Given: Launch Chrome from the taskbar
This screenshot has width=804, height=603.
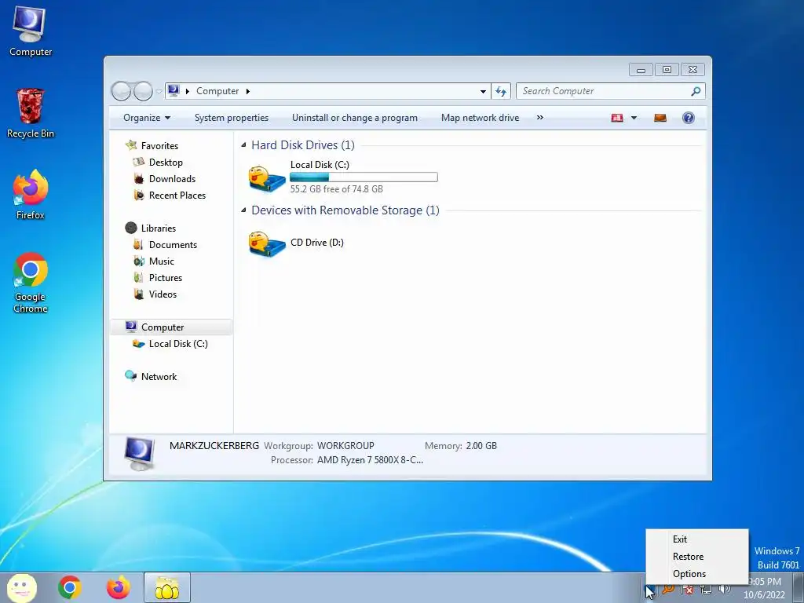Looking at the screenshot, I should pyautogui.click(x=70, y=587).
